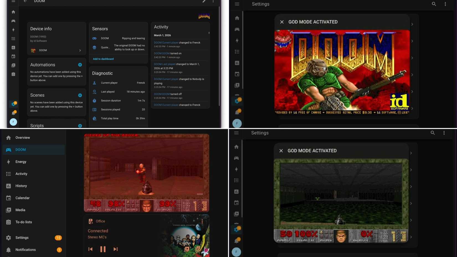The width and height of the screenshot is (457, 257).
Task: Open gamepad icon in bottom-right panel sidebar
Action: [x=236, y=158]
